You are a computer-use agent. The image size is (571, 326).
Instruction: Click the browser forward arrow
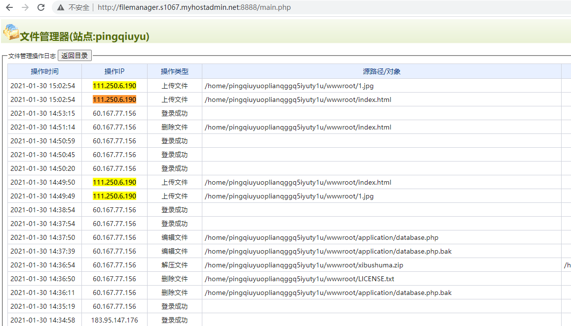[x=25, y=7]
